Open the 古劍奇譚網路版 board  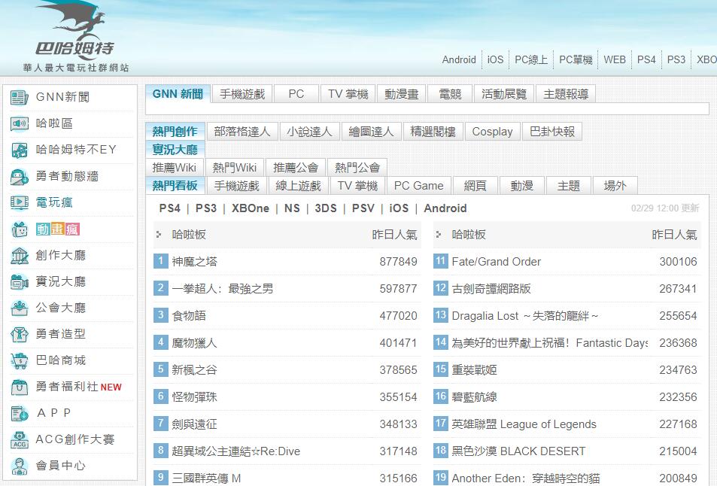point(491,289)
